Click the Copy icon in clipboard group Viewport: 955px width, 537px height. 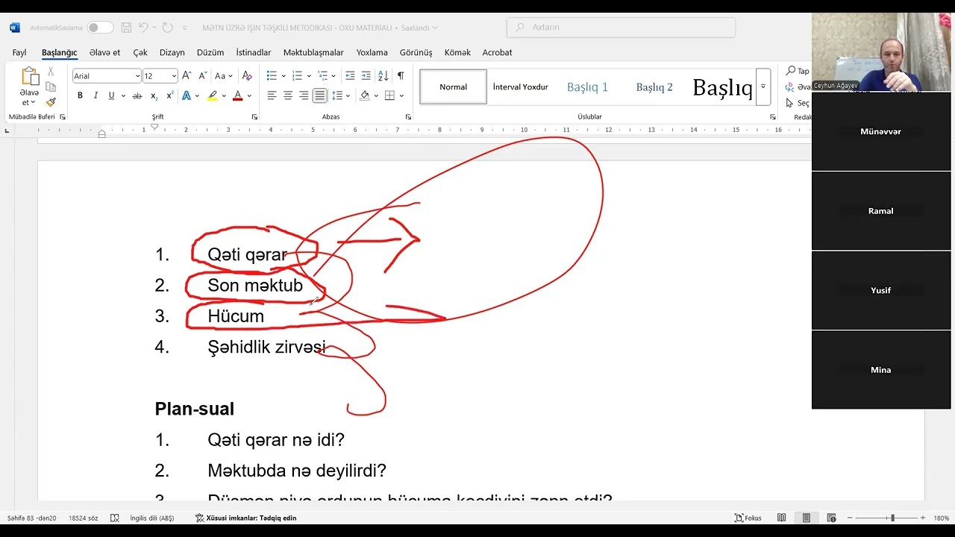tap(51, 87)
